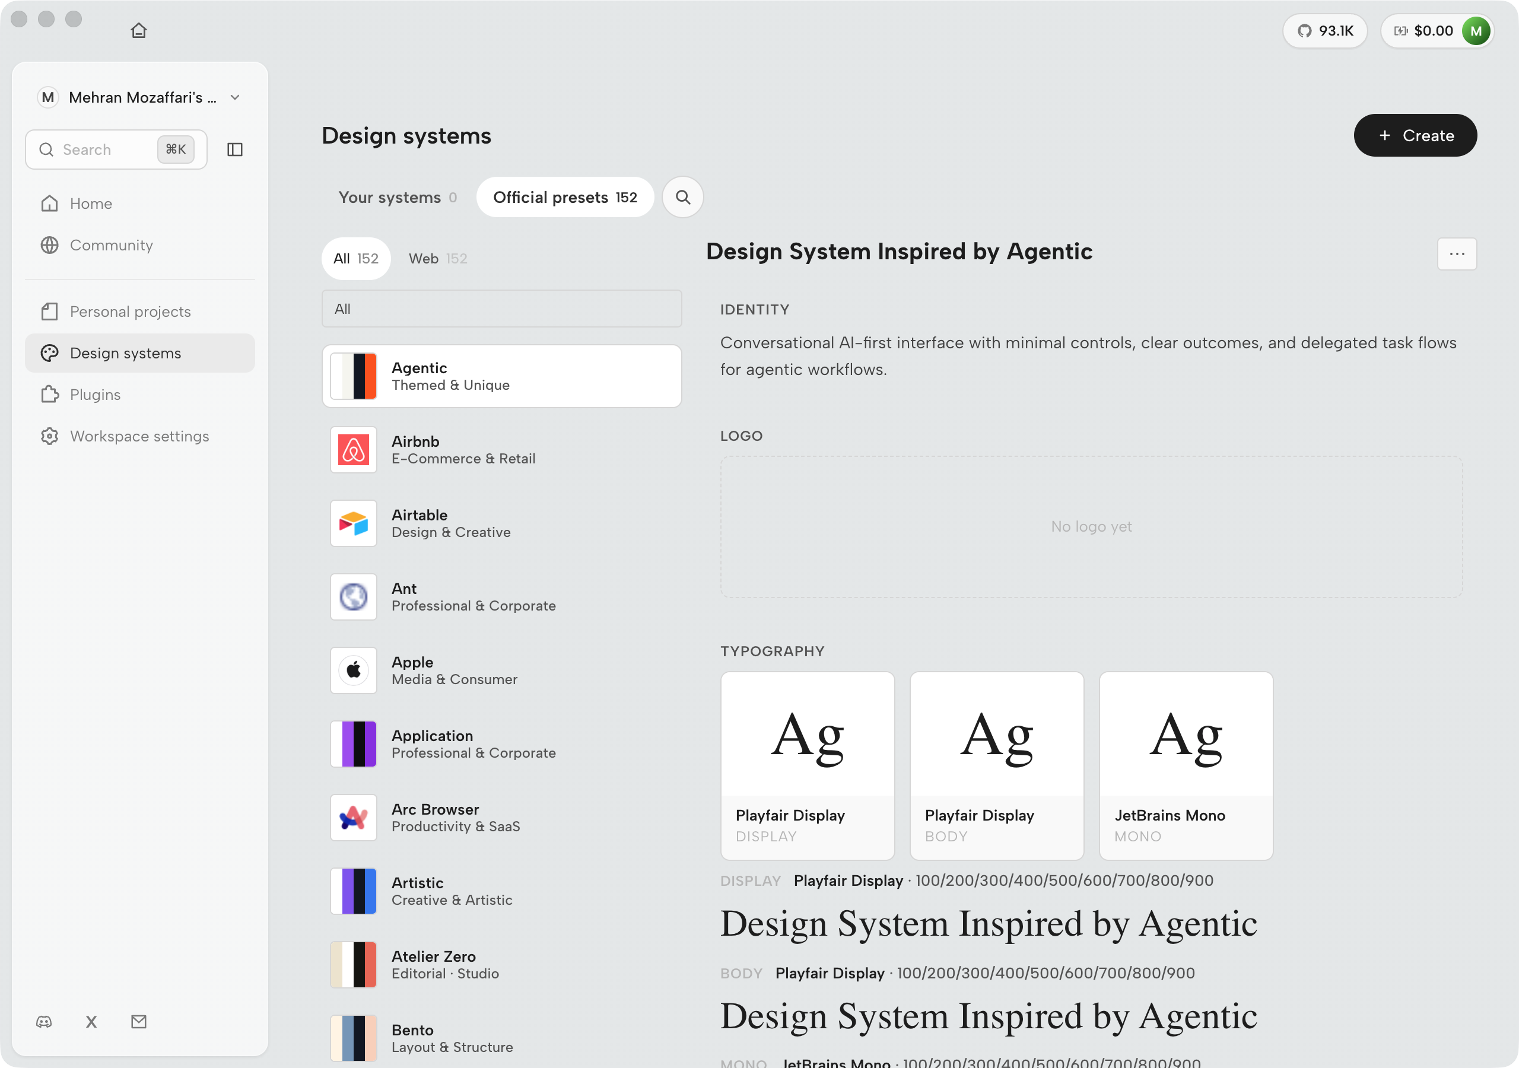Select Design systems in the sidebar

pyautogui.click(x=139, y=352)
